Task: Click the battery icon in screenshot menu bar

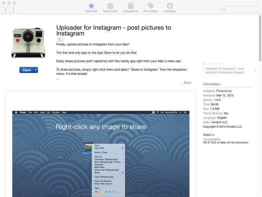Action: [162, 112]
